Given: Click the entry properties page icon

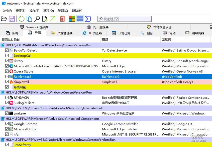Looking at the screenshot, I should (x=45, y=19).
